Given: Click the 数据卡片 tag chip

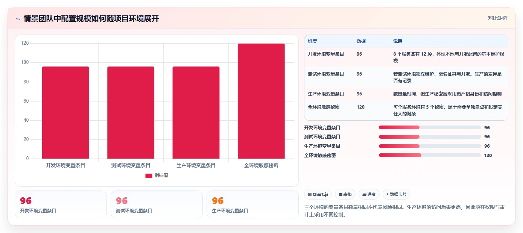Looking at the screenshot, I should click(396, 194).
